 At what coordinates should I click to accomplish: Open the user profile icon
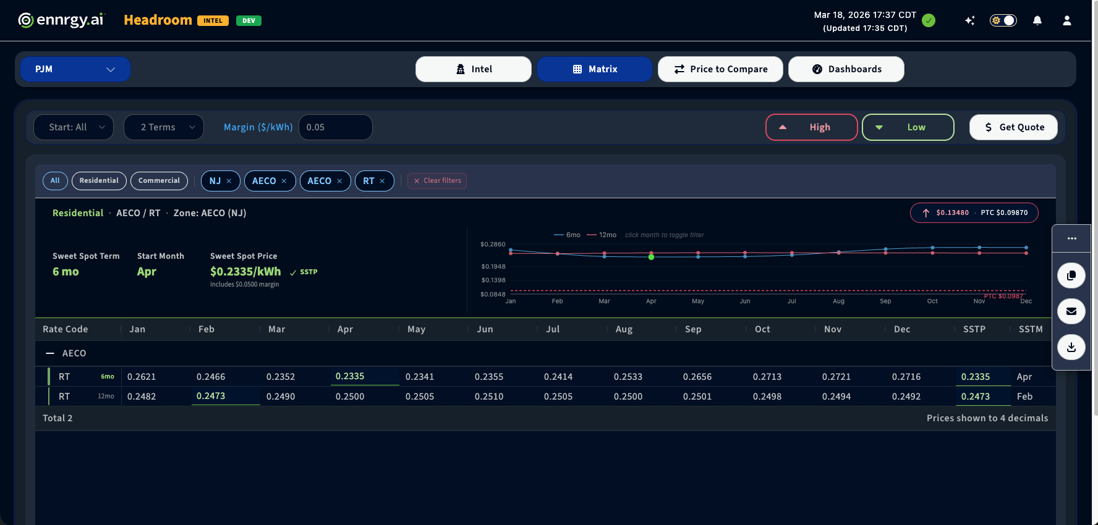coord(1066,20)
